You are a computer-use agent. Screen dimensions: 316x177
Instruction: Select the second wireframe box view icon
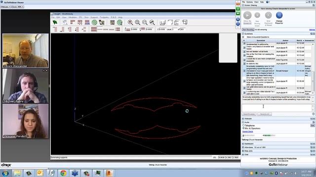click(170, 22)
